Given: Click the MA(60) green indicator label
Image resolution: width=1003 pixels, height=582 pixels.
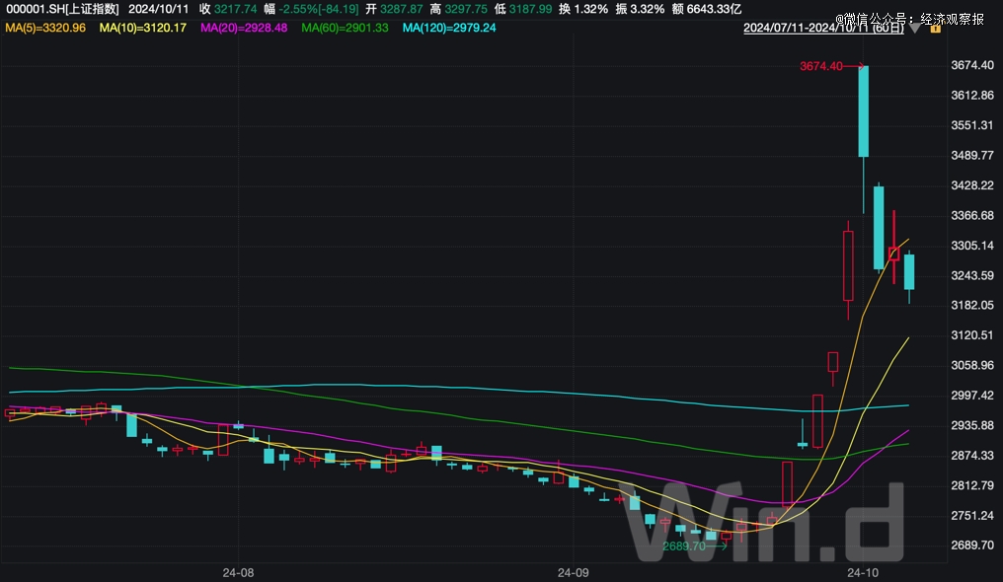Looking at the screenshot, I should tap(345, 28).
